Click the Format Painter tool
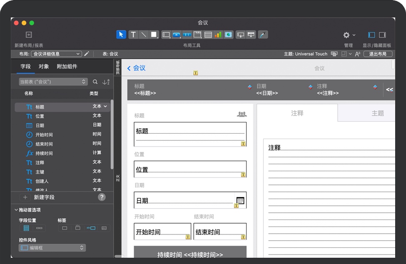 point(263,35)
